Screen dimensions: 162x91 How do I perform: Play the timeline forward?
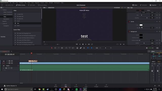(x=86, y=44)
